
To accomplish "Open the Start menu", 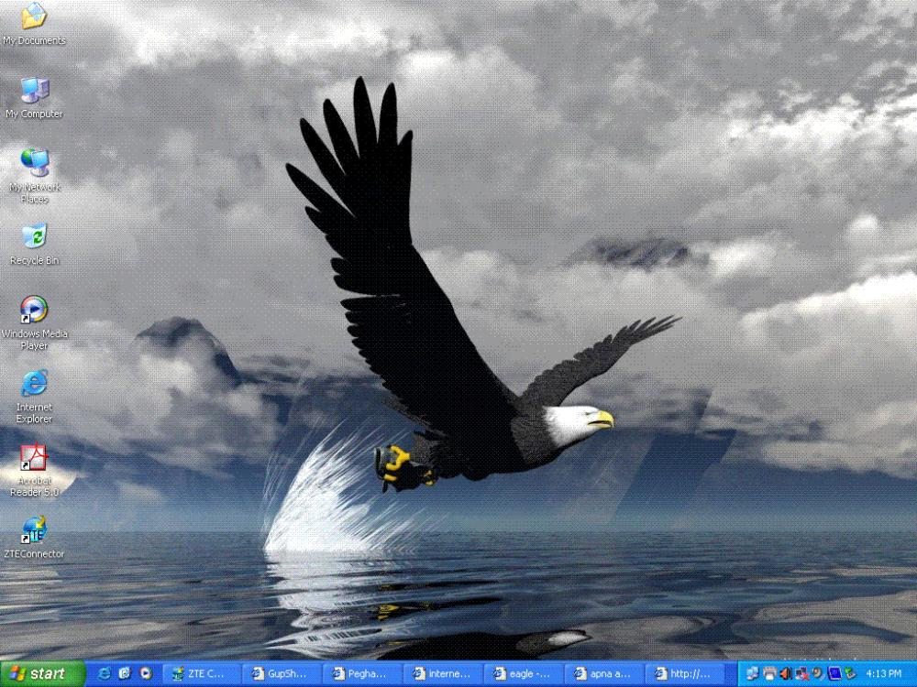I will [39, 674].
